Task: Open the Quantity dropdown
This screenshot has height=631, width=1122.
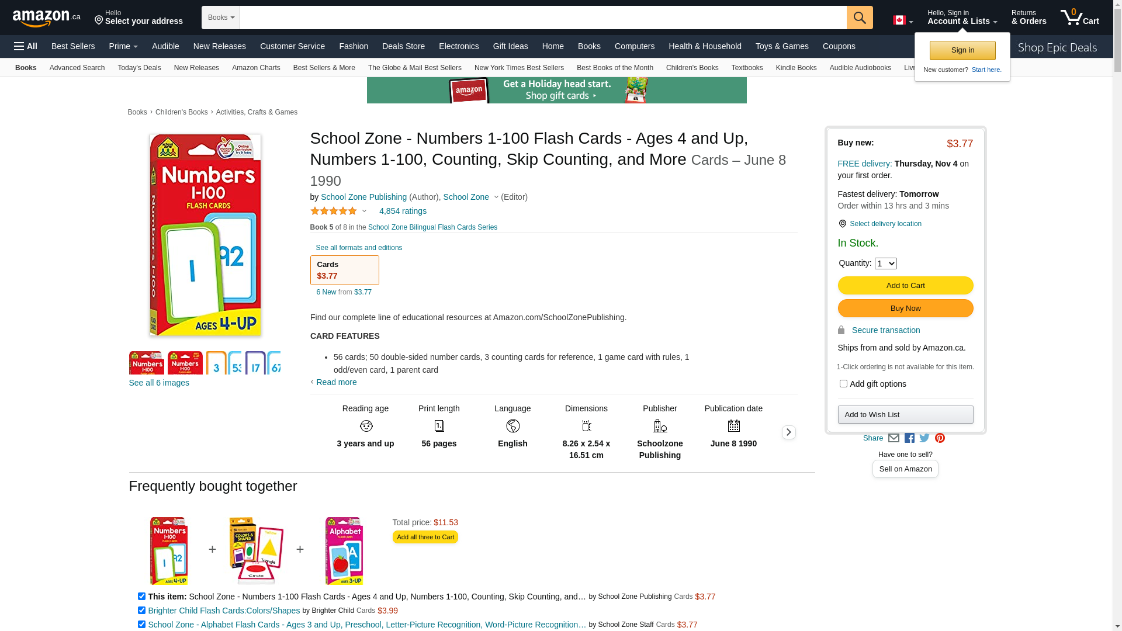Action: coord(885,264)
